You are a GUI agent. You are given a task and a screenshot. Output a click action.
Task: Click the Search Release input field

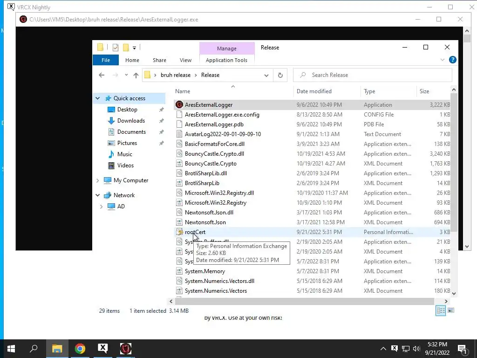tap(373, 75)
